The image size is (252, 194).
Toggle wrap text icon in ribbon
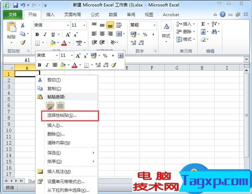[119, 25]
